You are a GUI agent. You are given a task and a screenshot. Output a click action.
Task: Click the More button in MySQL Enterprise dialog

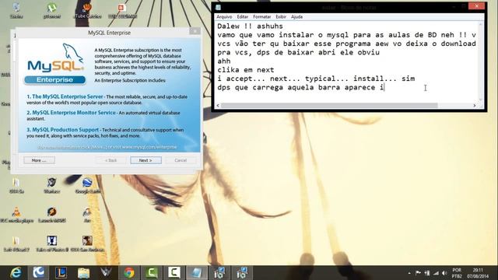39,160
